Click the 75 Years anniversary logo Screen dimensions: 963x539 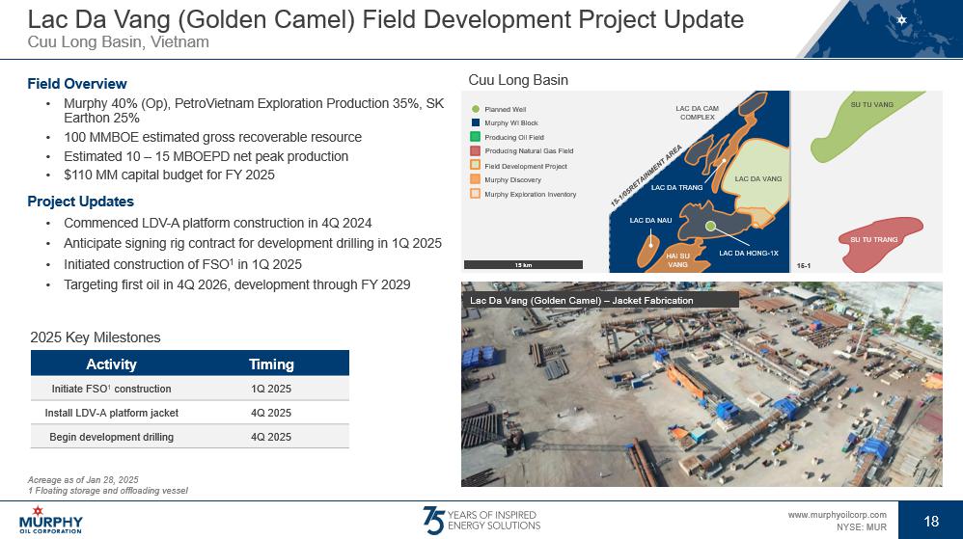click(481, 520)
